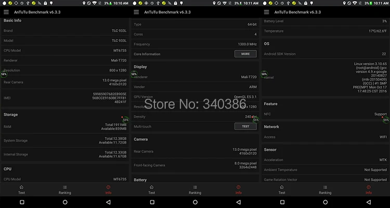Tap the Info tab on Basic Info screen

108,190
